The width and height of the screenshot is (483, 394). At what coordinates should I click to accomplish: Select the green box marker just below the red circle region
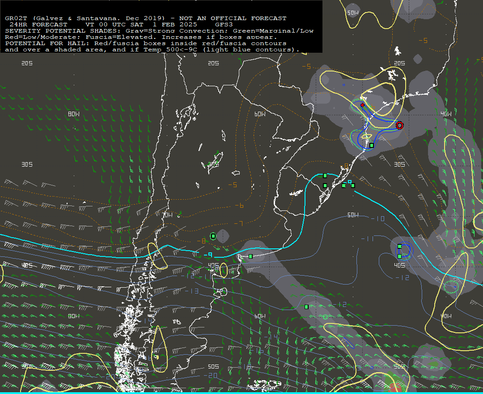coord(372,146)
